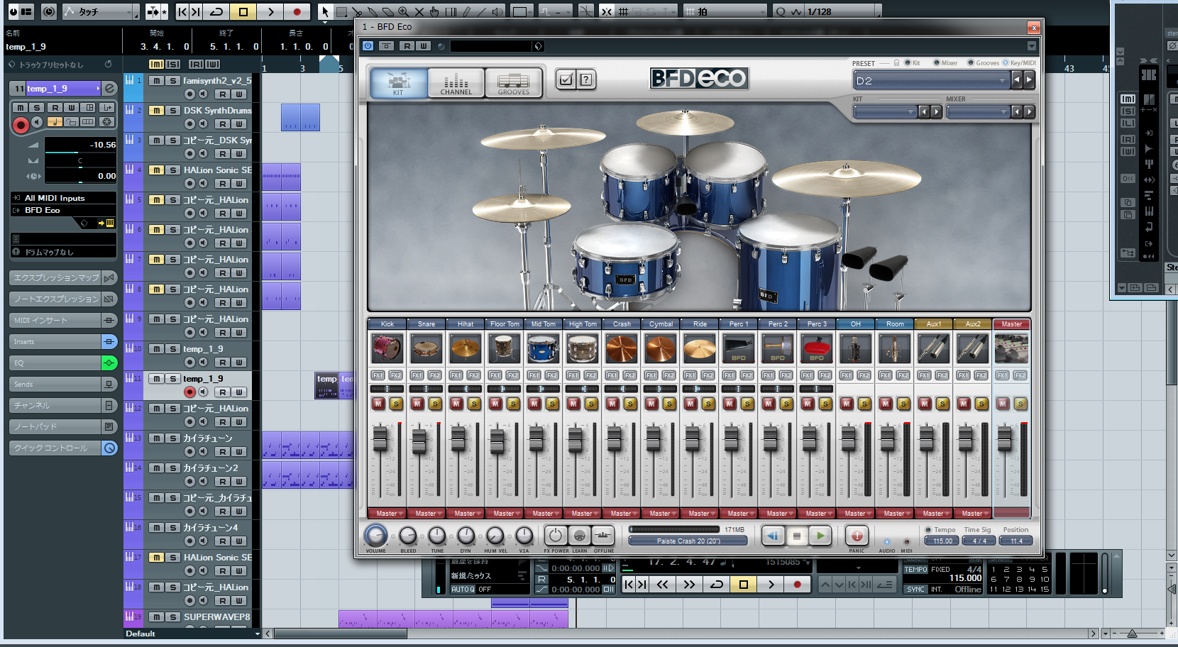This screenshot has width=1178, height=647.
Task: Open the D2 preset dropdown
Action: click(930, 81)
